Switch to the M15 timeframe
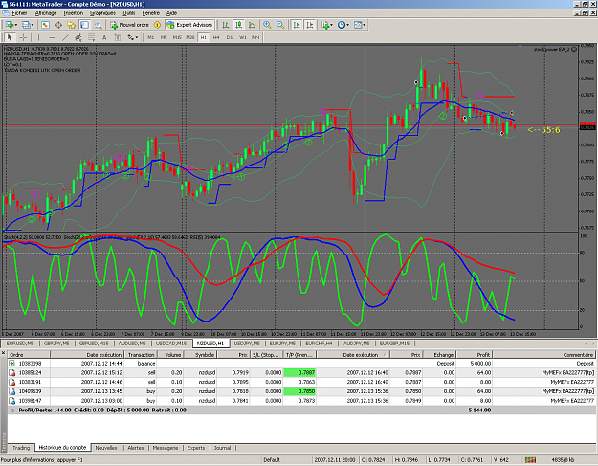The width and height of the screenshot is (598, 466). point(177,37)
